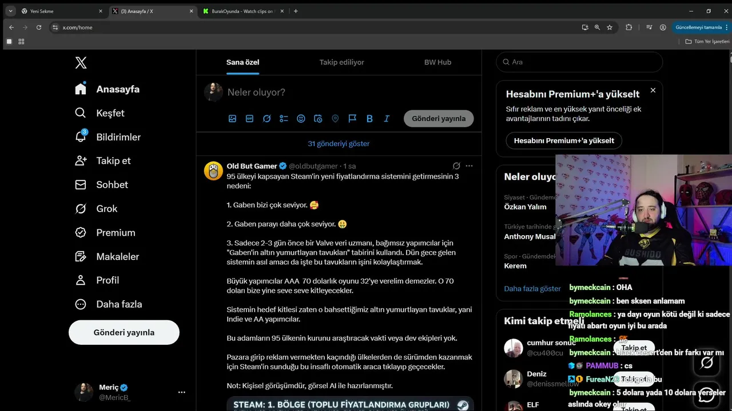Open Bildirimler notifications

(108, 137)
